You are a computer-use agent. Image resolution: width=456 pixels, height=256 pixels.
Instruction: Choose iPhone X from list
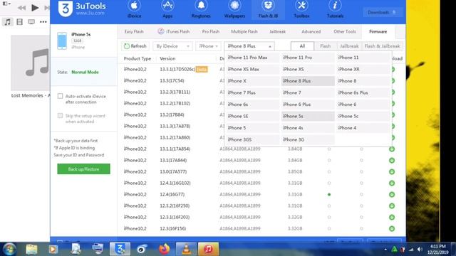coord(252,81)
